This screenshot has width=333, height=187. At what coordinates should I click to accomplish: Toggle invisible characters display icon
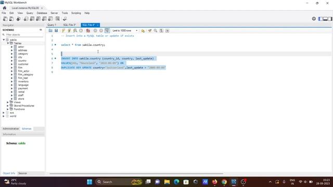(x=161, y=31)
